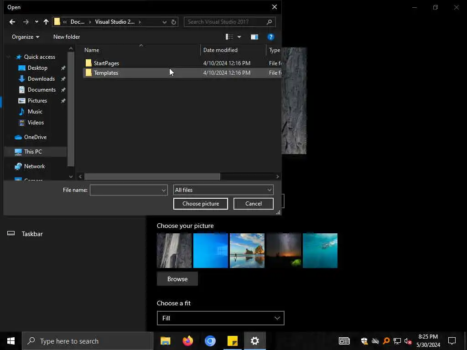Open Windows Security tray icon

364,341
